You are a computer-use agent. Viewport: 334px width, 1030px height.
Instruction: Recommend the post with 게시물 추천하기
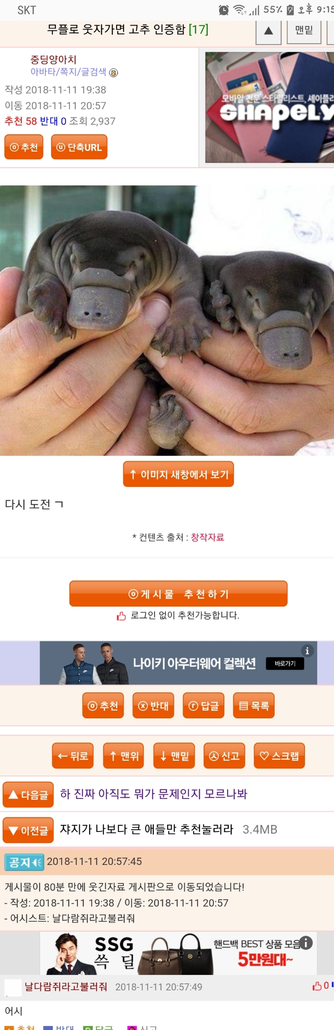pos(178,594)
